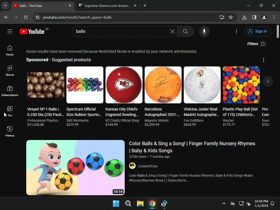280x210 pixels.
Task: Open a new browser tab
Action: point(145,6)
